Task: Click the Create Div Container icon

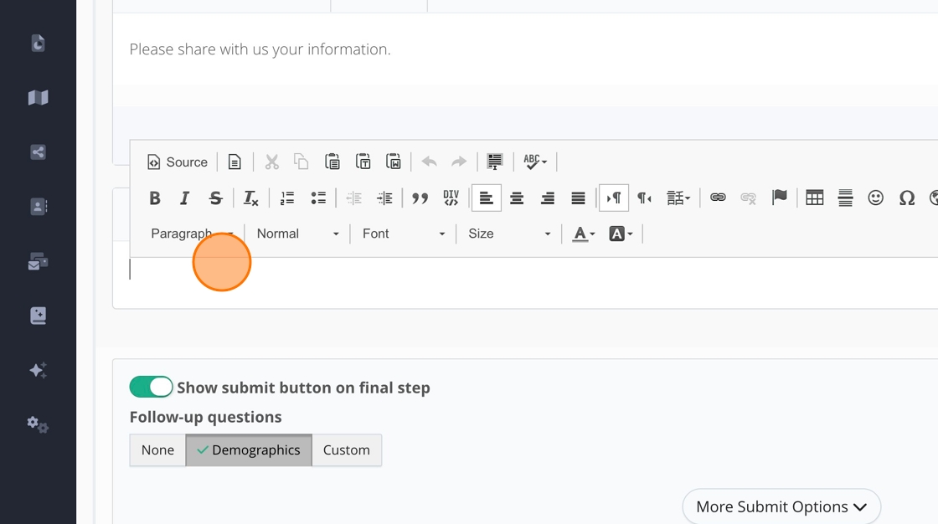Action: pyautogui.click(x=451, y=198)
